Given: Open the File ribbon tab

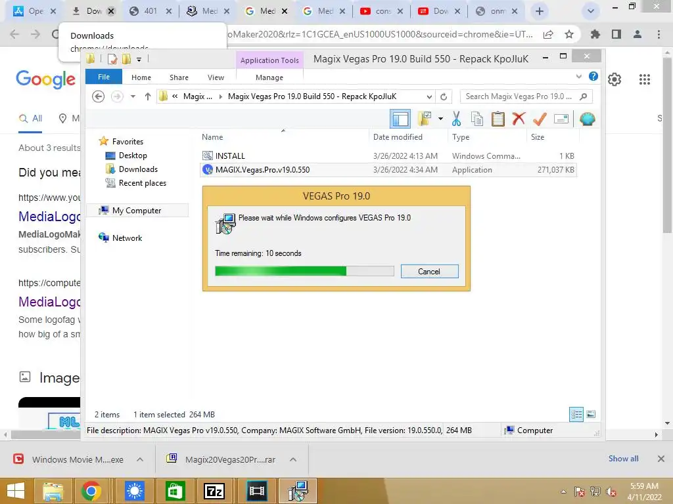Looking at the screenshot, I should [x=103, y=77].
